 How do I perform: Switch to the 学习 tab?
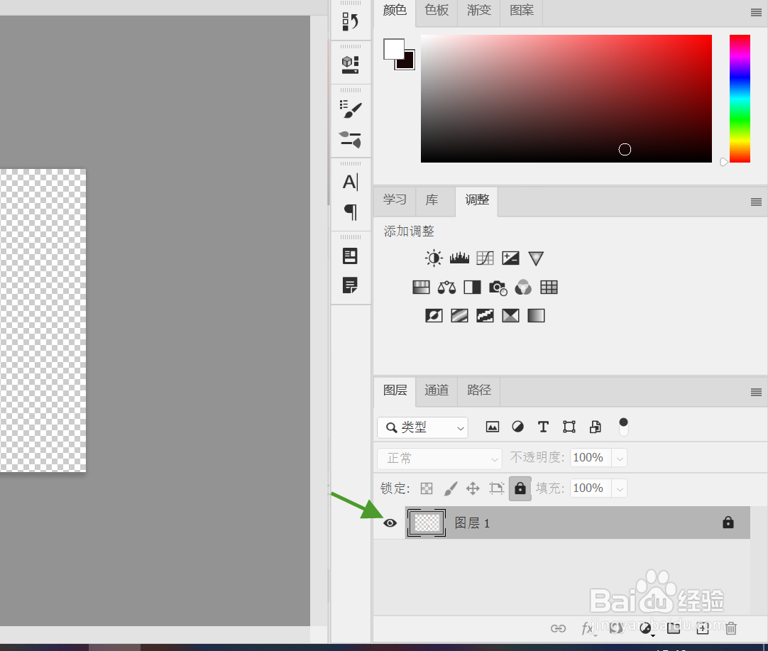[x=395, y=200]
